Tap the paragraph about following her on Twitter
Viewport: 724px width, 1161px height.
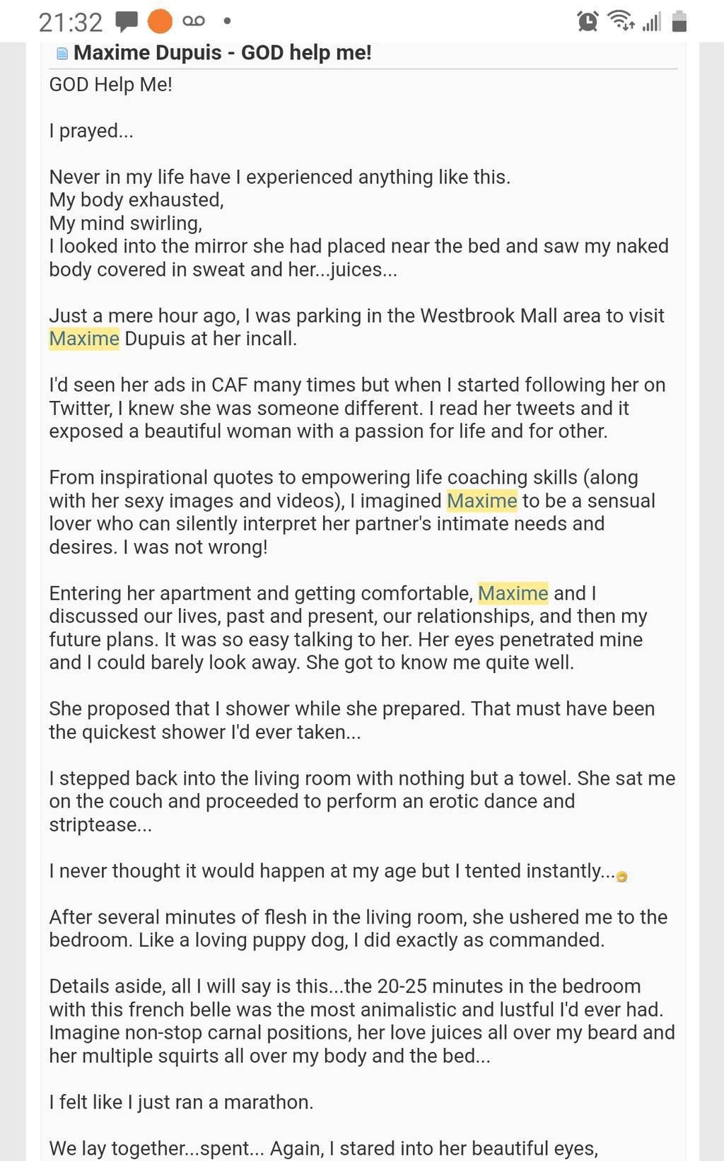(x=357, y=408)
